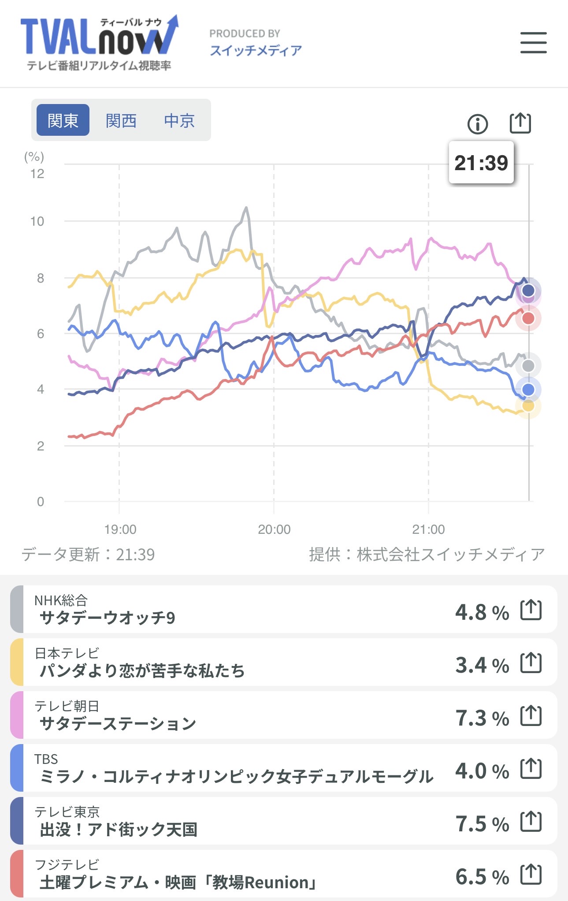Share NHK総合 サタデーウオッチ9 rating
Image resolution: width=568 pixels, height=901 pixels.
pos(531,610)
